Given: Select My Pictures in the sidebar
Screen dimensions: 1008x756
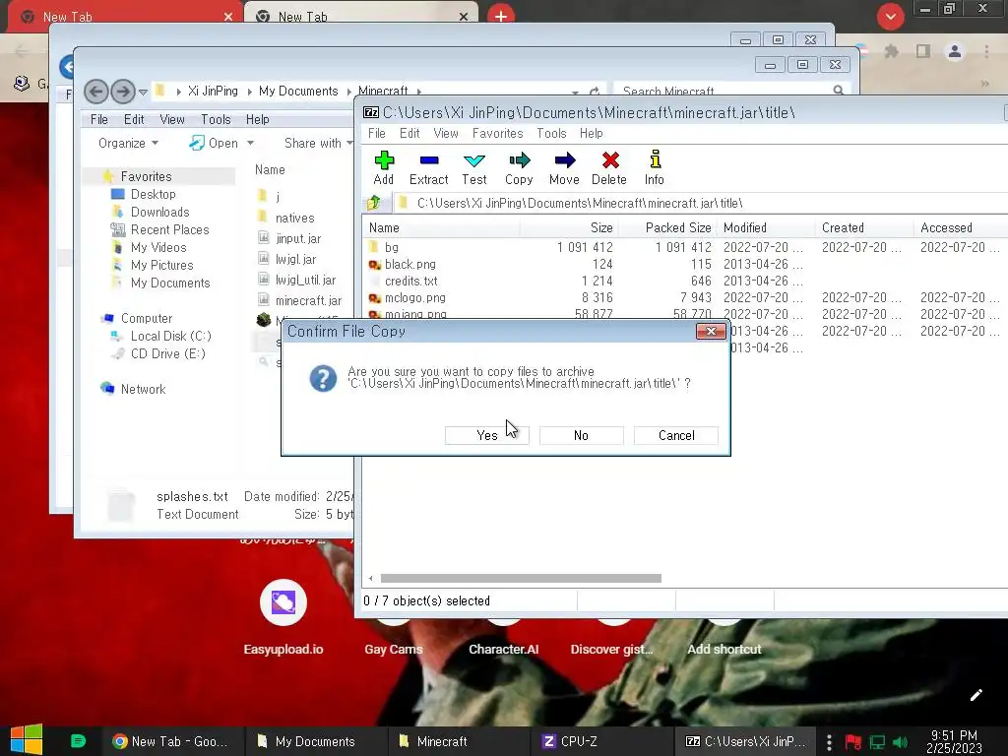Looking at the screenshot, I should pos(161,265).
